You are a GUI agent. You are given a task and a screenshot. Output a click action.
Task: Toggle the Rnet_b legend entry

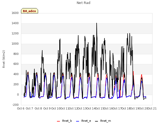(64, 121)
